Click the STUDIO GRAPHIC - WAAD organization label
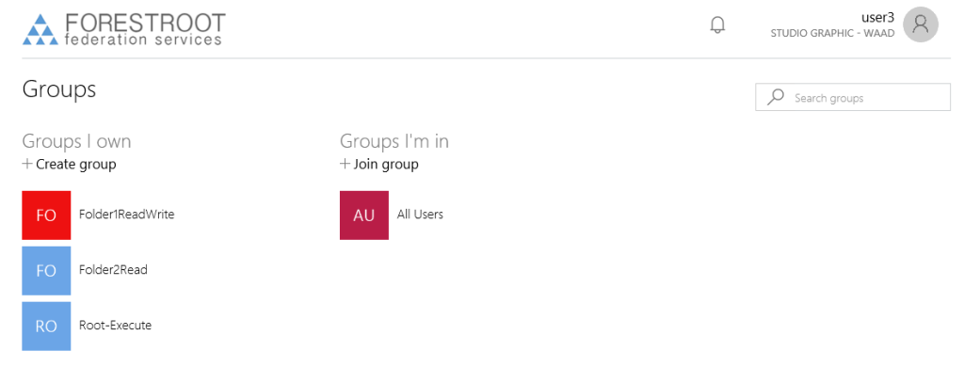Viewport: 964px width, 367px height. [x=832, y=34]
